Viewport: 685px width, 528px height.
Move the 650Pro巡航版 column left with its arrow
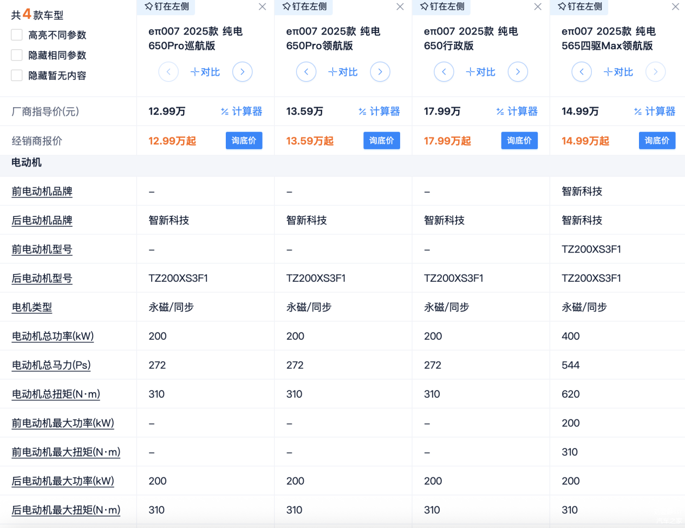click(168, 71)
